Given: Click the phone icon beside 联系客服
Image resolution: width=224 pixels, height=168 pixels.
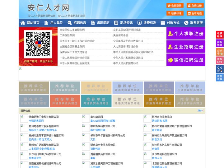Looking at the screenshot, I should 186,23.
